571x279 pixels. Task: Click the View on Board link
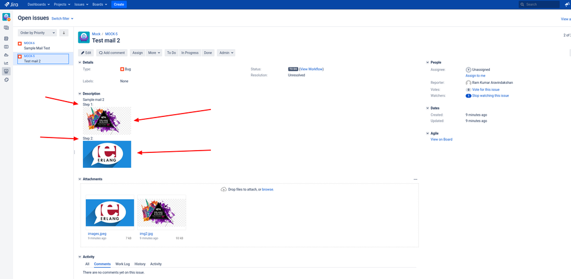(441, 139)
